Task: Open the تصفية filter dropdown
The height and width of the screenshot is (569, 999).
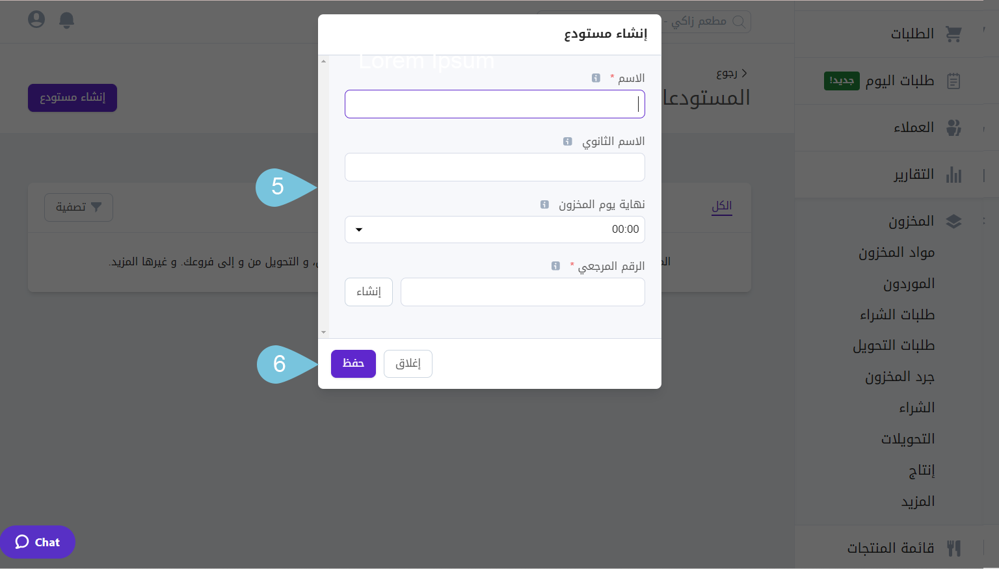Action: tap(79, 207)
